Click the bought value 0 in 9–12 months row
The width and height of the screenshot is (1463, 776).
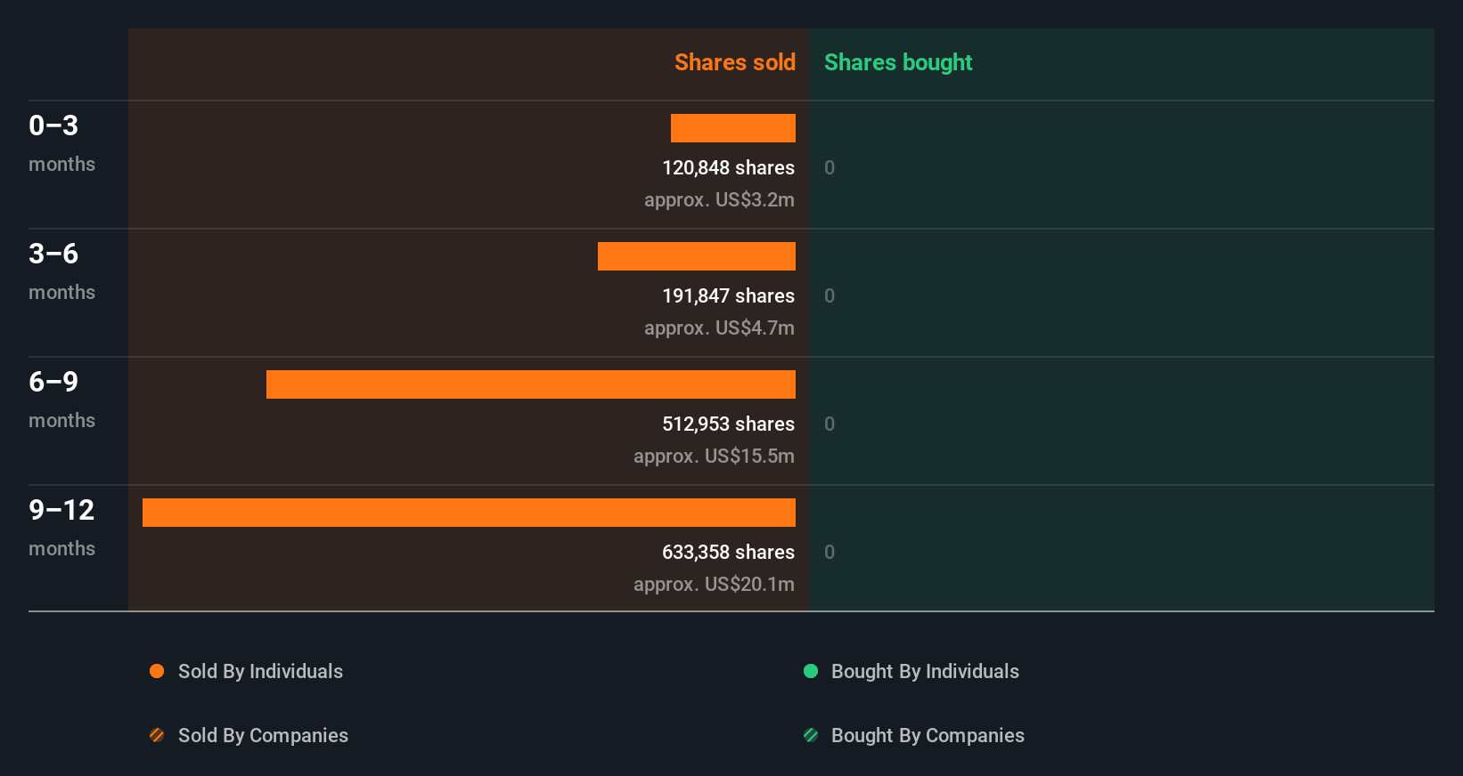point(830,552)
